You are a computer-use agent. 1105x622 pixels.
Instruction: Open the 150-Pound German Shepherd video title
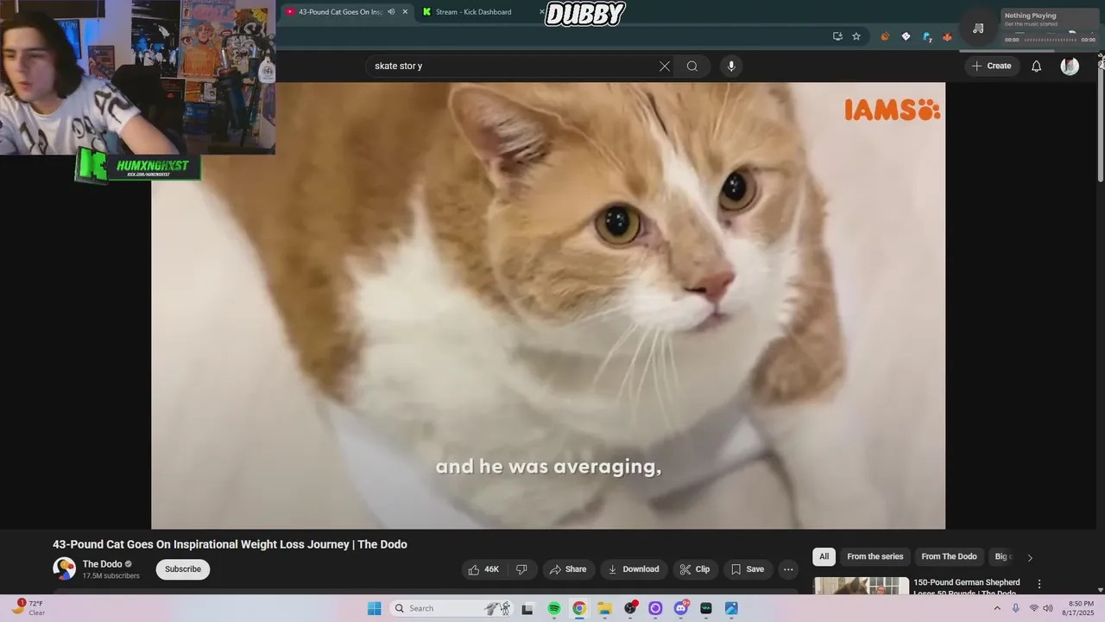967,587
